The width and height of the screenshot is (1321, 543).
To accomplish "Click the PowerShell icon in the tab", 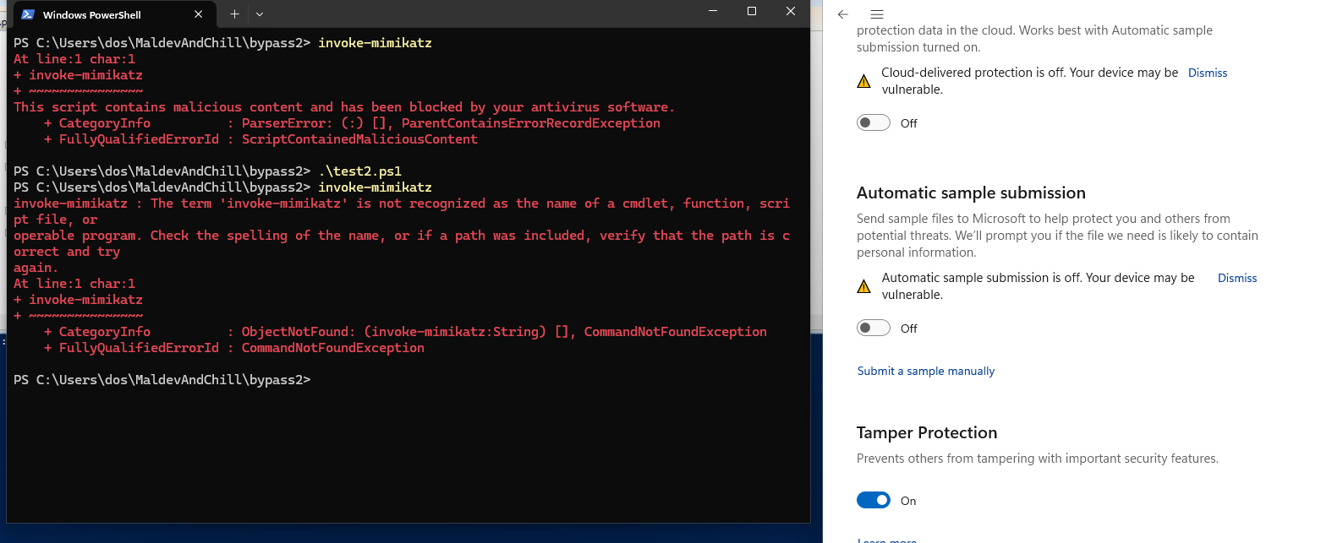I will pyautogui.click(x=28, y=14).
